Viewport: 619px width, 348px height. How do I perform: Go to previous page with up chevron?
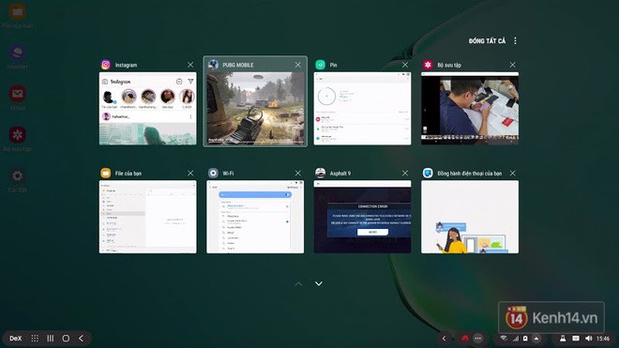pos(298,283)
